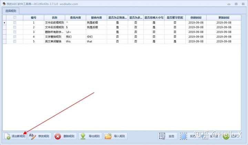Screen dimensions: 248x145
Task: Check the box for rule 4 文字替换规则
Action: 15,37
